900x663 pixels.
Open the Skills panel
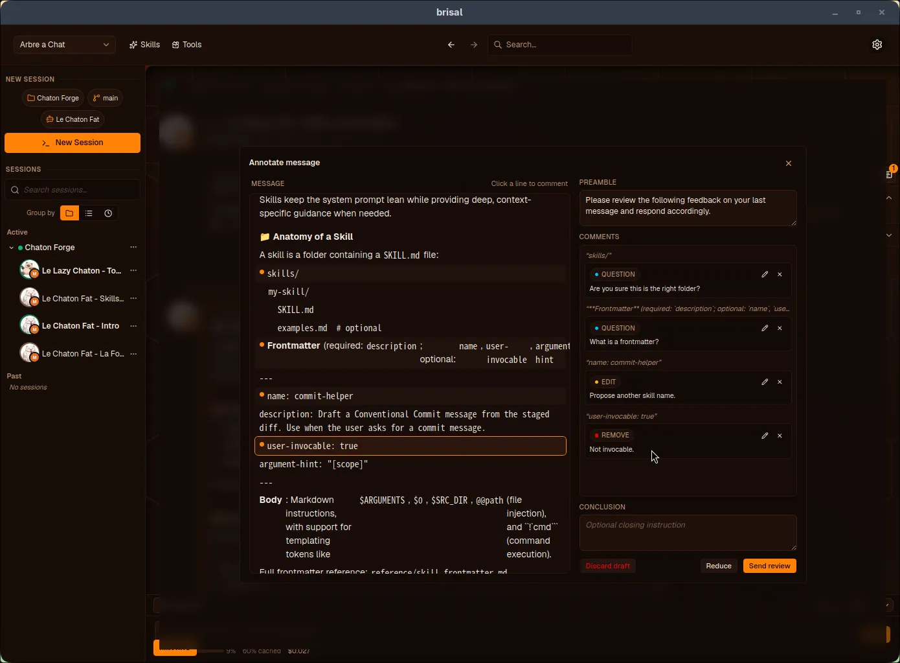pos(144,45)
